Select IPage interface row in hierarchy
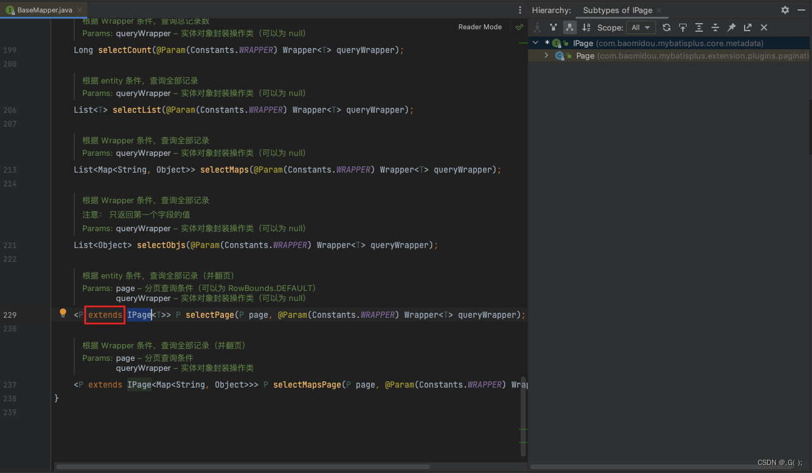 point(670,43)
